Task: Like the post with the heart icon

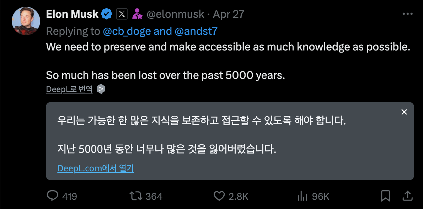Action: 219,196
